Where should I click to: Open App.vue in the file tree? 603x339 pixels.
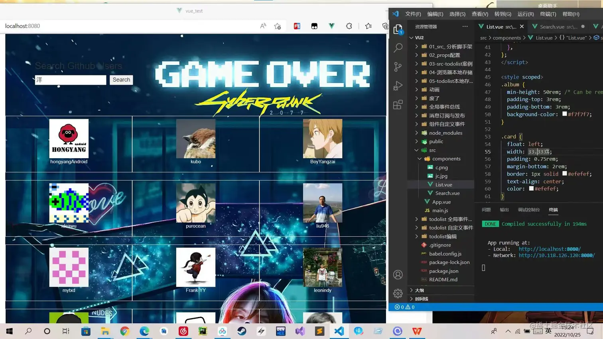point(441,202)
